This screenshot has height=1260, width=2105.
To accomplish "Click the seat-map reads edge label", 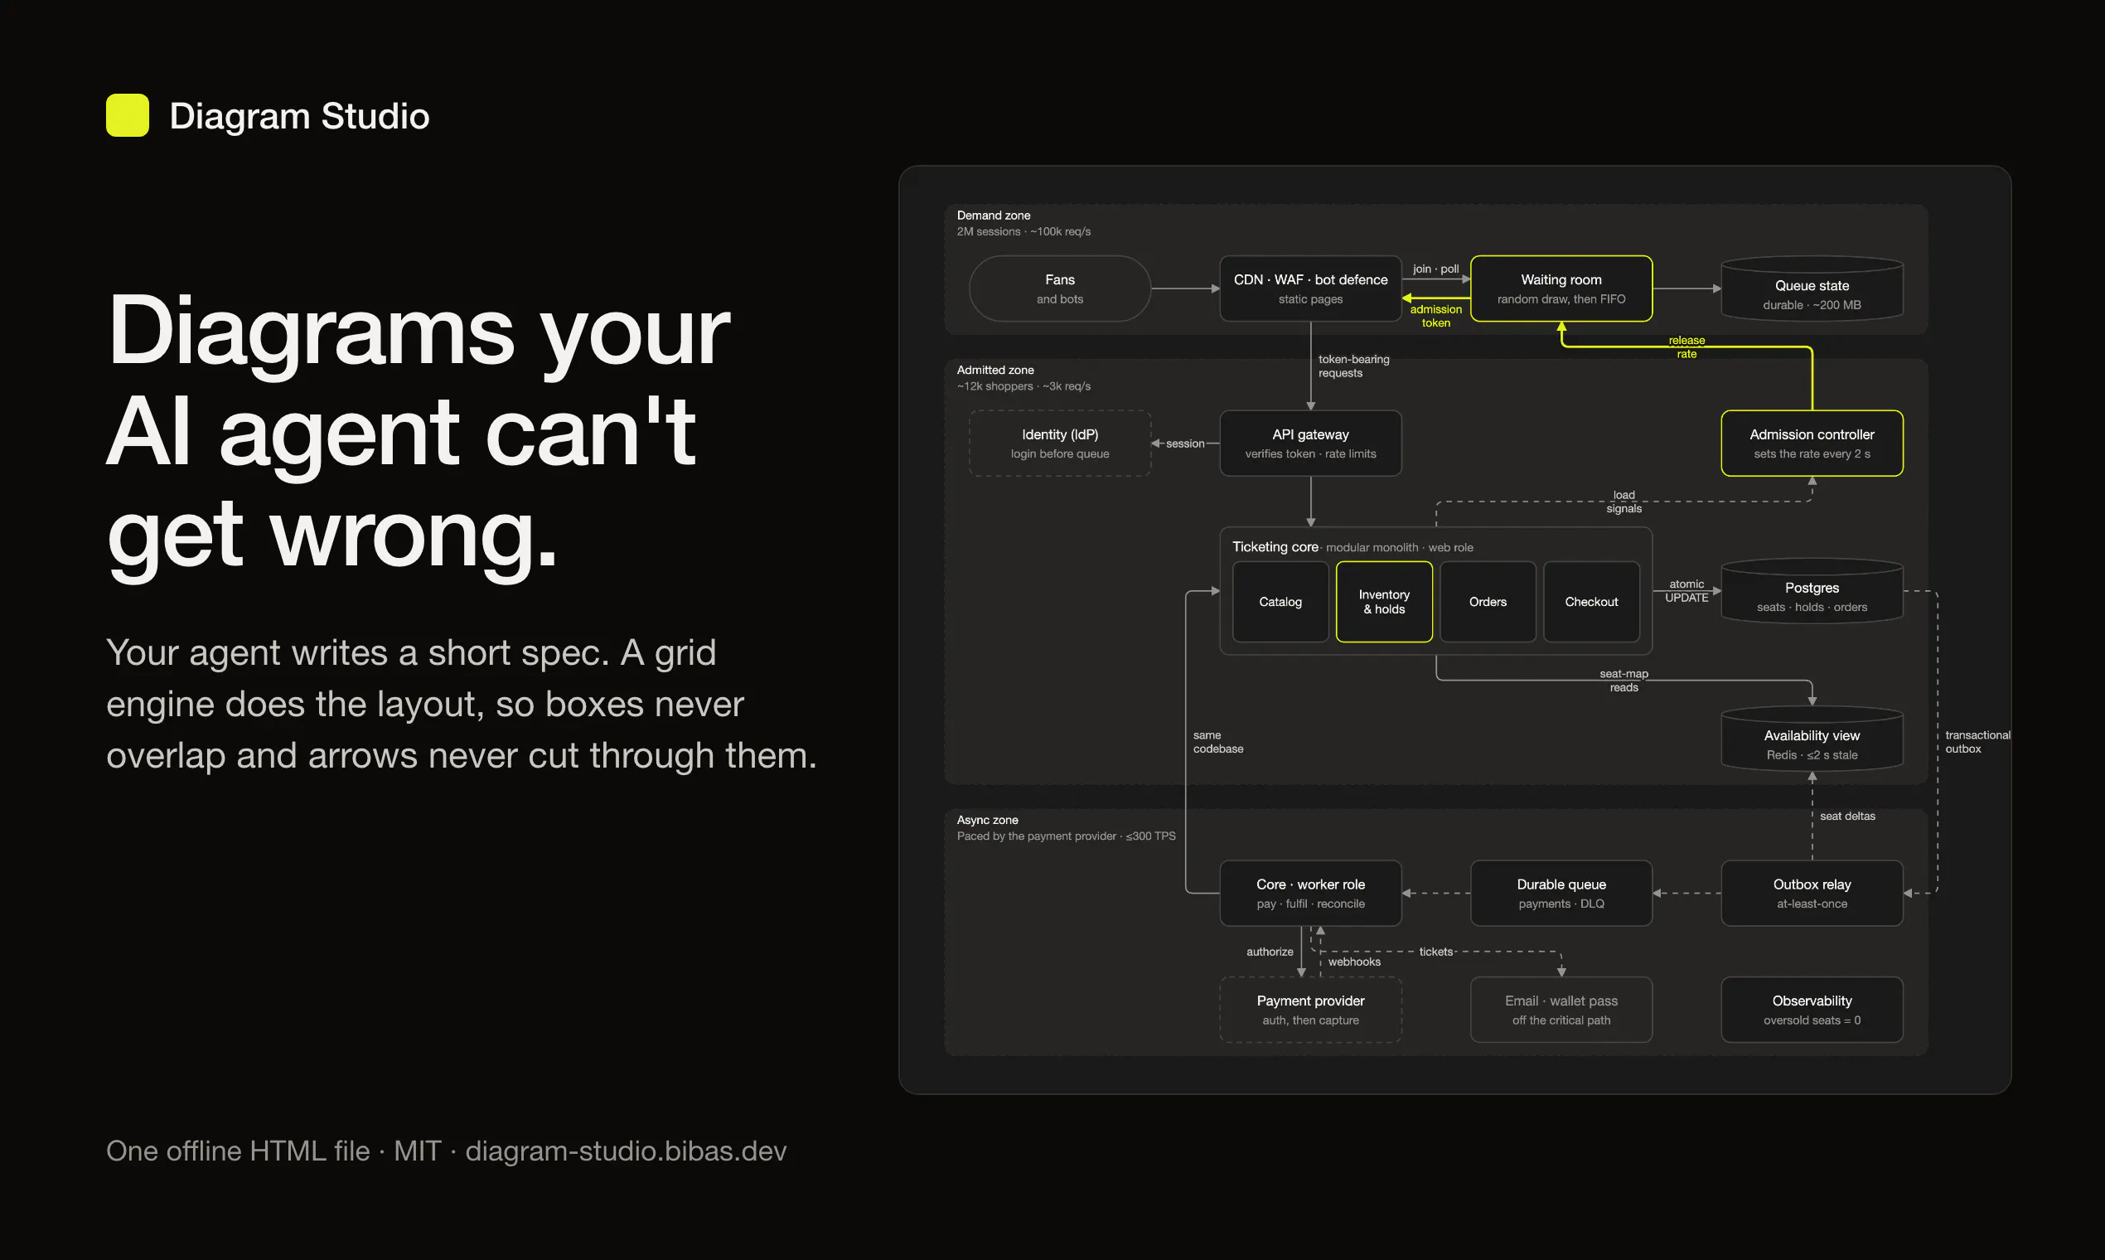I will [x=1623, y=680].
